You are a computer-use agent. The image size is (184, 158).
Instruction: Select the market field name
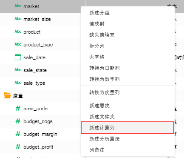(31, 6)
